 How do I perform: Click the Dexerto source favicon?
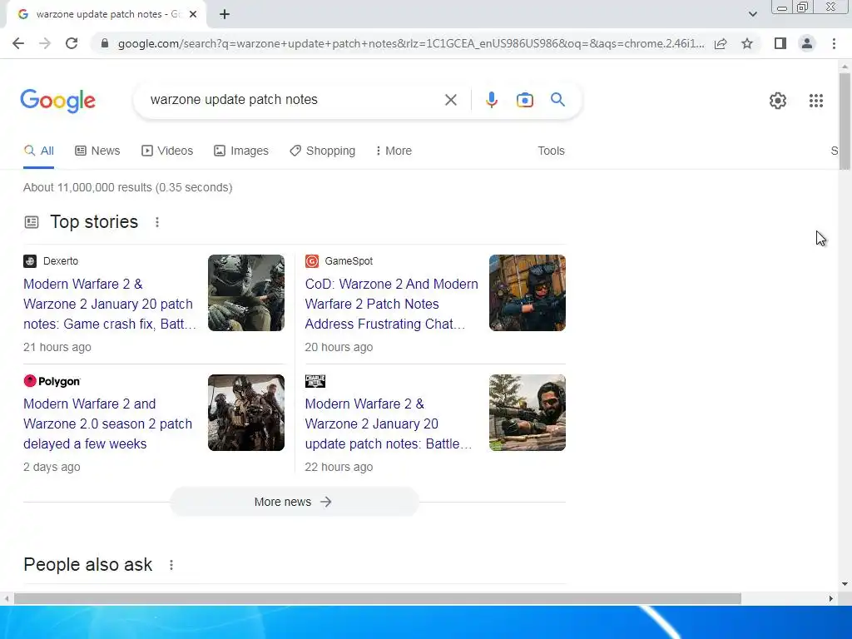(30, 261)
